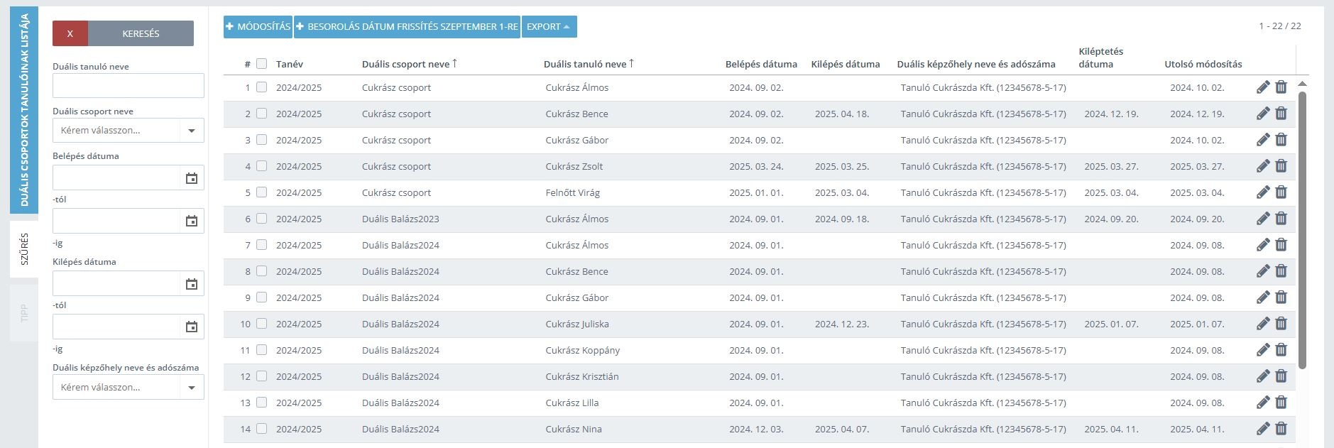
Task: Focus Belépés dátuma -tól date input
Action: pos(116,177)
